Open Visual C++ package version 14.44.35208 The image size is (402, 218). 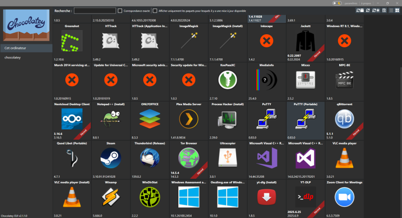[x=267, y=160]
